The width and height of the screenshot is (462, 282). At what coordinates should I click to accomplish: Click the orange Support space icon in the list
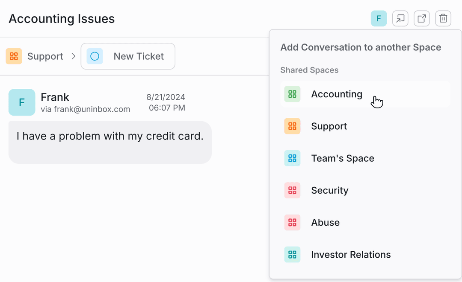click(x=292, y=126)
